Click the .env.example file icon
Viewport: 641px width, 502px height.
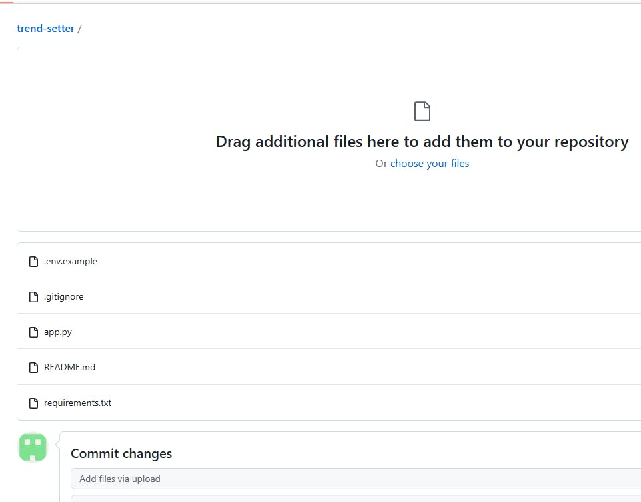[33, 262]
